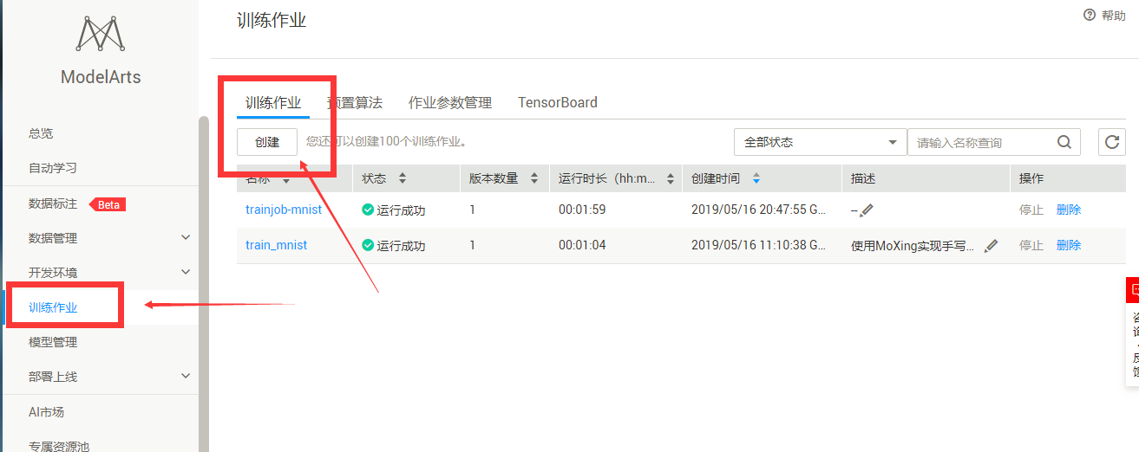Screen dimensions: 1139x452
Task: Click 停止 for trainjob-mnist
Action: [x=1031, y=210]
